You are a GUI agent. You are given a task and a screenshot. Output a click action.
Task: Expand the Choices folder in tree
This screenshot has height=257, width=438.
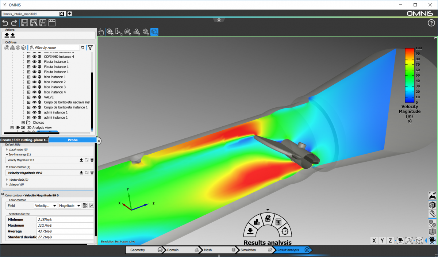(x=23, y=123)
